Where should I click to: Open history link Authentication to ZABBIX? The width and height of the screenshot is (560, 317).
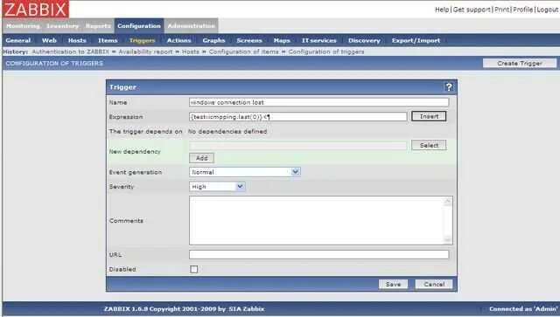coord(70,52)
